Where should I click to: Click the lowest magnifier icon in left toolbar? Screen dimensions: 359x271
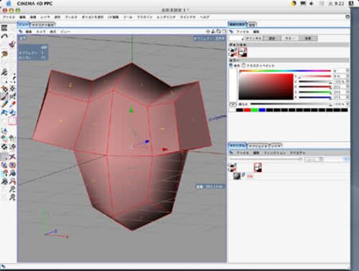point(12,197)
